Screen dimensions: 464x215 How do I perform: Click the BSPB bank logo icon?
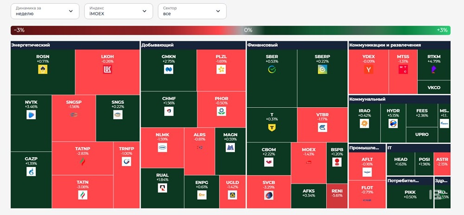(337, 162)
